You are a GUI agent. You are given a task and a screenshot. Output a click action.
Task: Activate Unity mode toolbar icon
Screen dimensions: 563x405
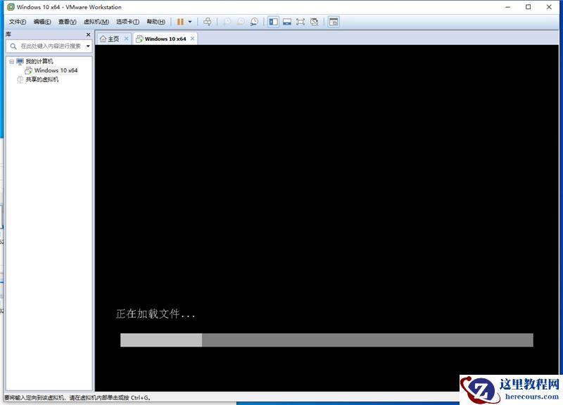(315, 22)
